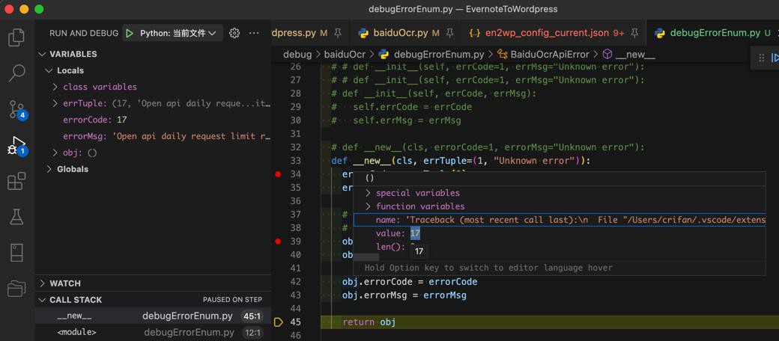
Task: Click def __new__ definition on line 33
Action: coord(461,161)
